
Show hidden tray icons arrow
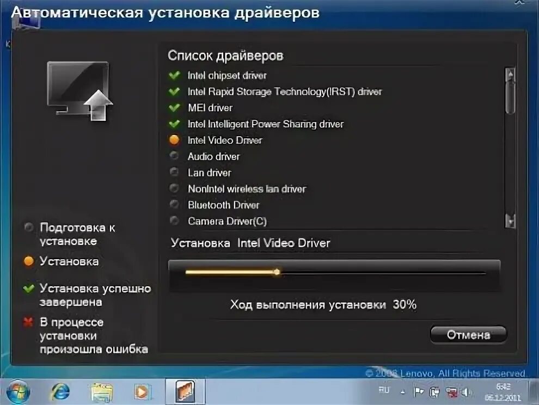point(402,391)
